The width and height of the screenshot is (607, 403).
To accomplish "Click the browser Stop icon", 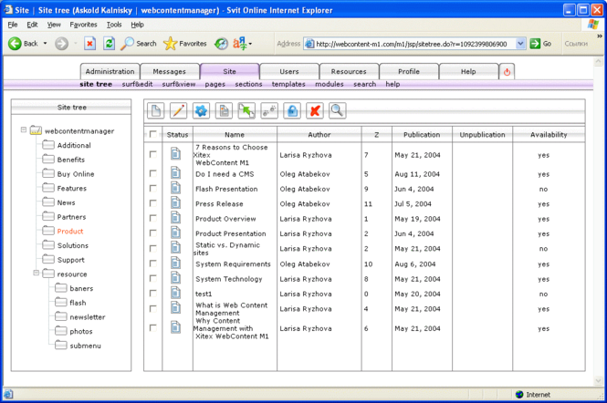I will point(89,44).
